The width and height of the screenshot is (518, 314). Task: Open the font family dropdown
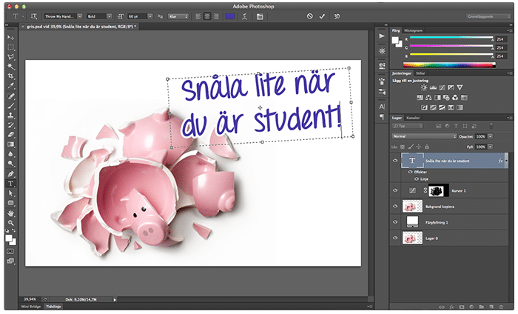click(80, 16)
